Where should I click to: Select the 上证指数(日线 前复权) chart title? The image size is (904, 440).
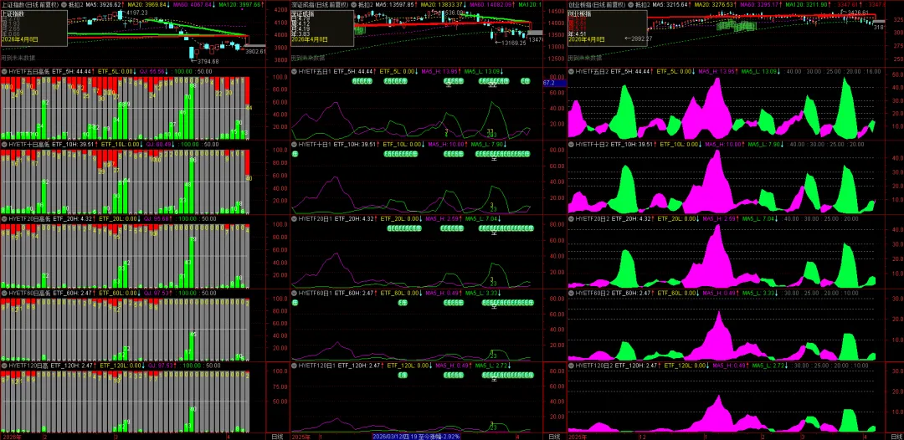[x=30, y=5]
